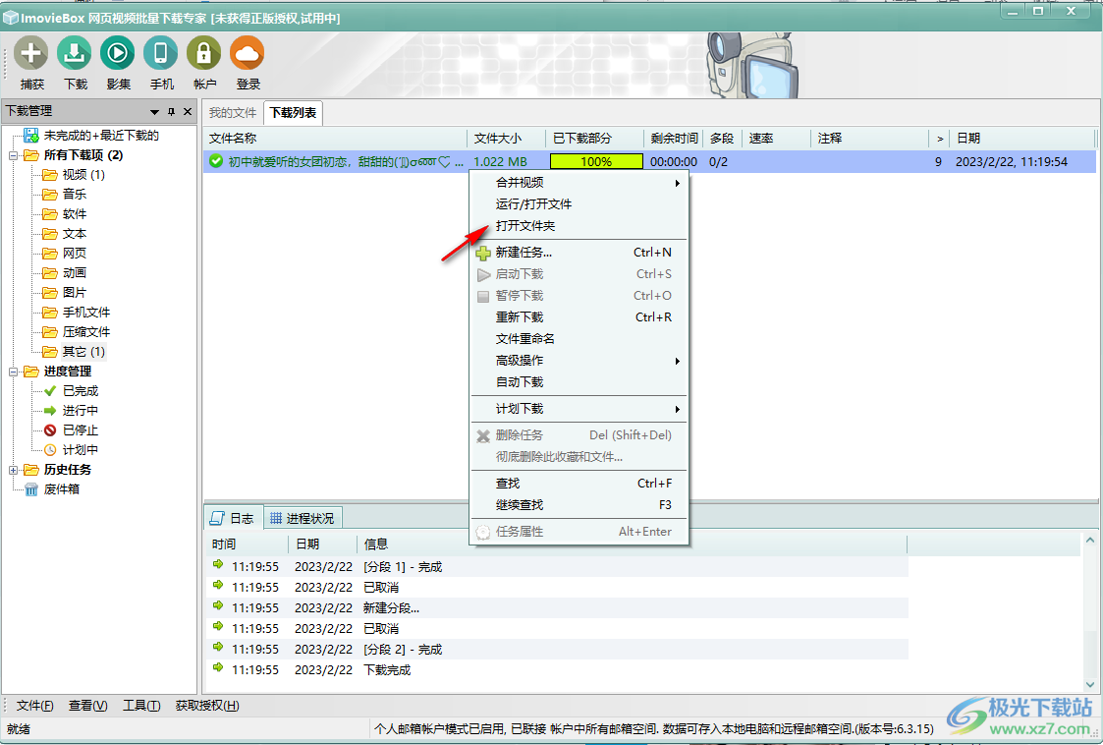Click the 捕获 capture toolbar icon
1103x745 pixels.
(31, 53)
